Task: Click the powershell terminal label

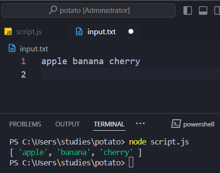Action: click(199, 124)
